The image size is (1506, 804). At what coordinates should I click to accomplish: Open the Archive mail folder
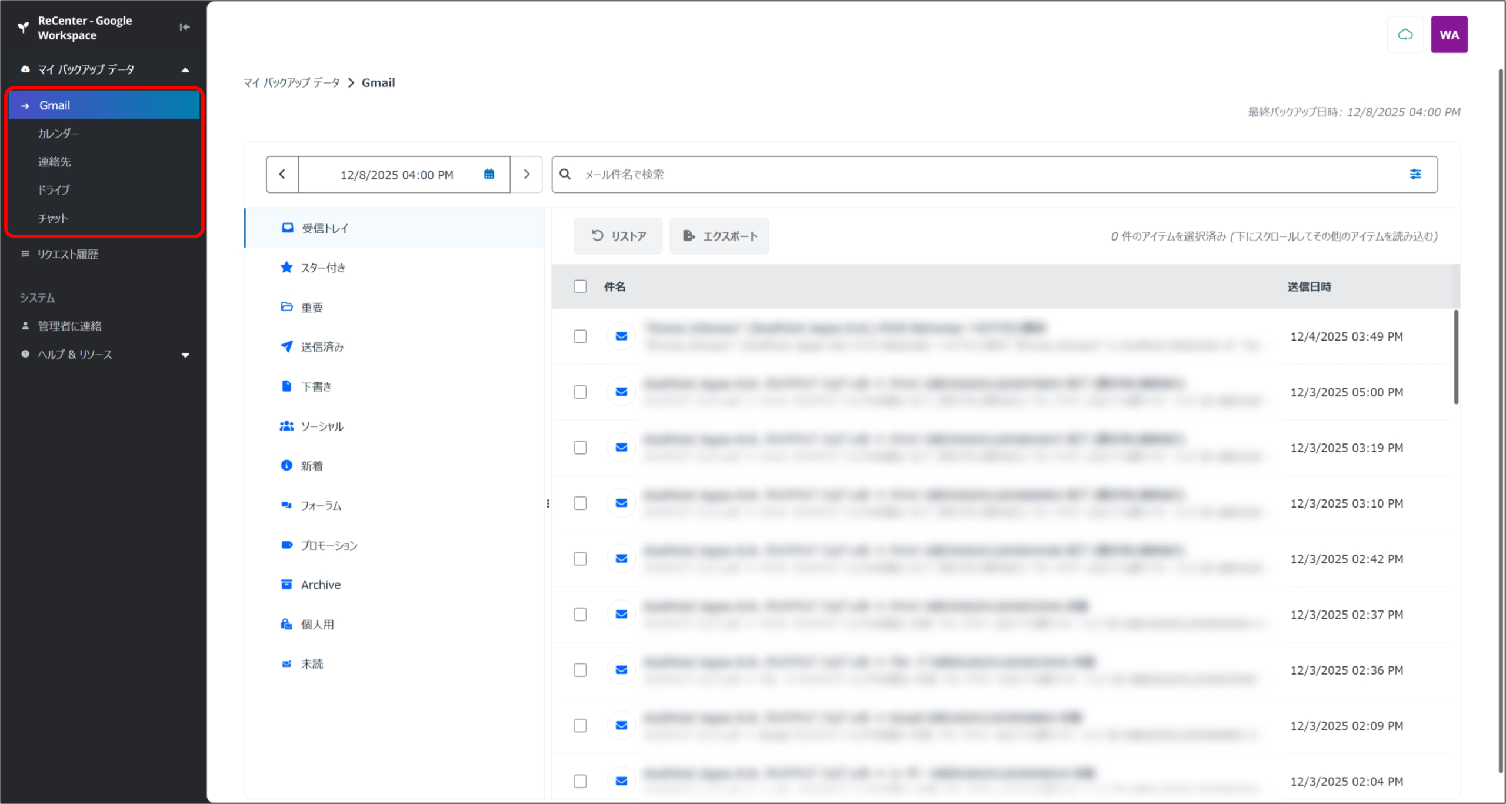pyautogui.click(x=321, y=585)
